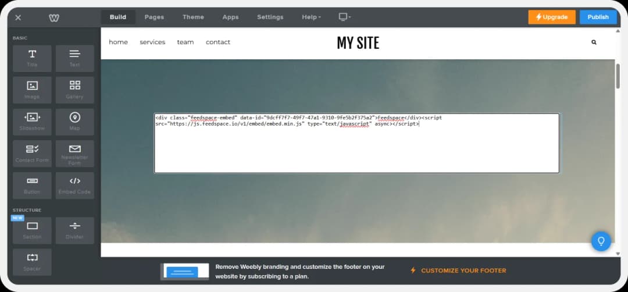Click the MY SITE title text
The image size is (628, 292).
pos(358,43)
